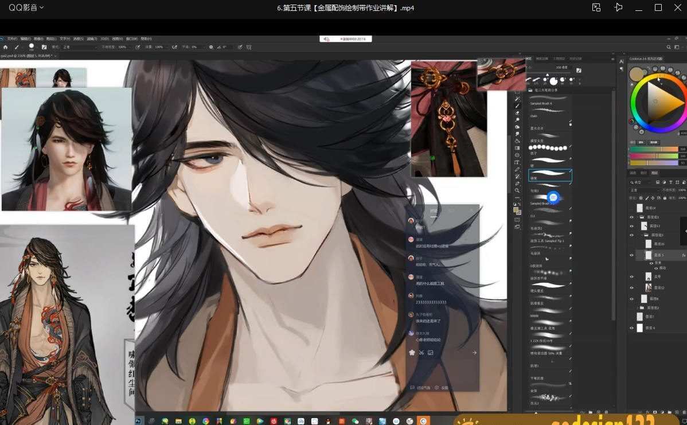Select the 图层14 layer row
687x425 pixels.
657,208
